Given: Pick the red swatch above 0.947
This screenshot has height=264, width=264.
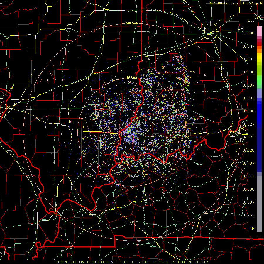Looking at the screenshot, I should tap(259, 44).
